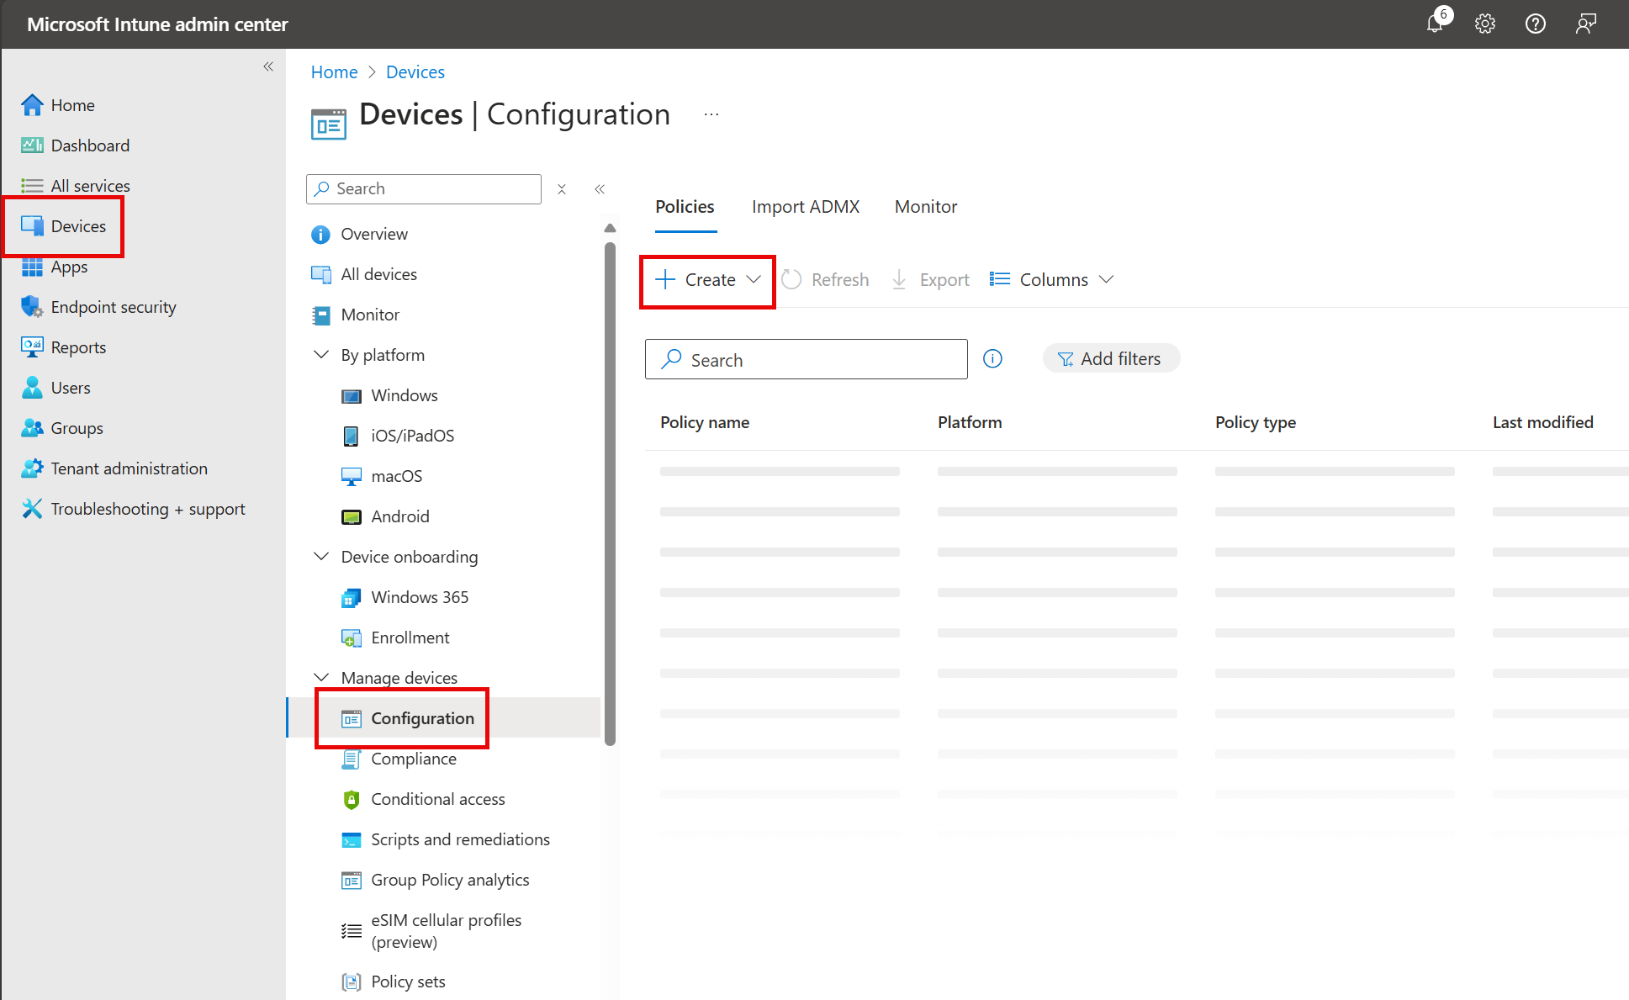Collapse the main left navigation pane
Image resolution: width=1629 pixels, height=1000 pixels.
tap(268, 66)
